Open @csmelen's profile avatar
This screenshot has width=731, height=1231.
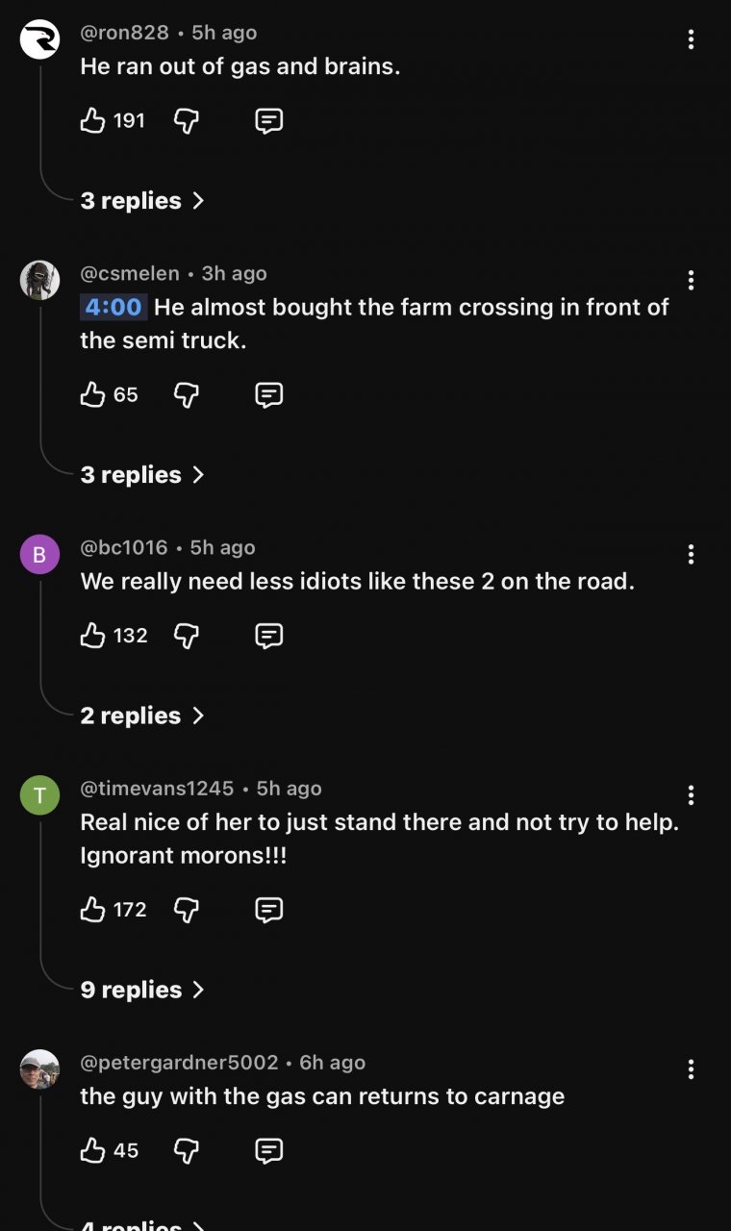coord(39,280)
